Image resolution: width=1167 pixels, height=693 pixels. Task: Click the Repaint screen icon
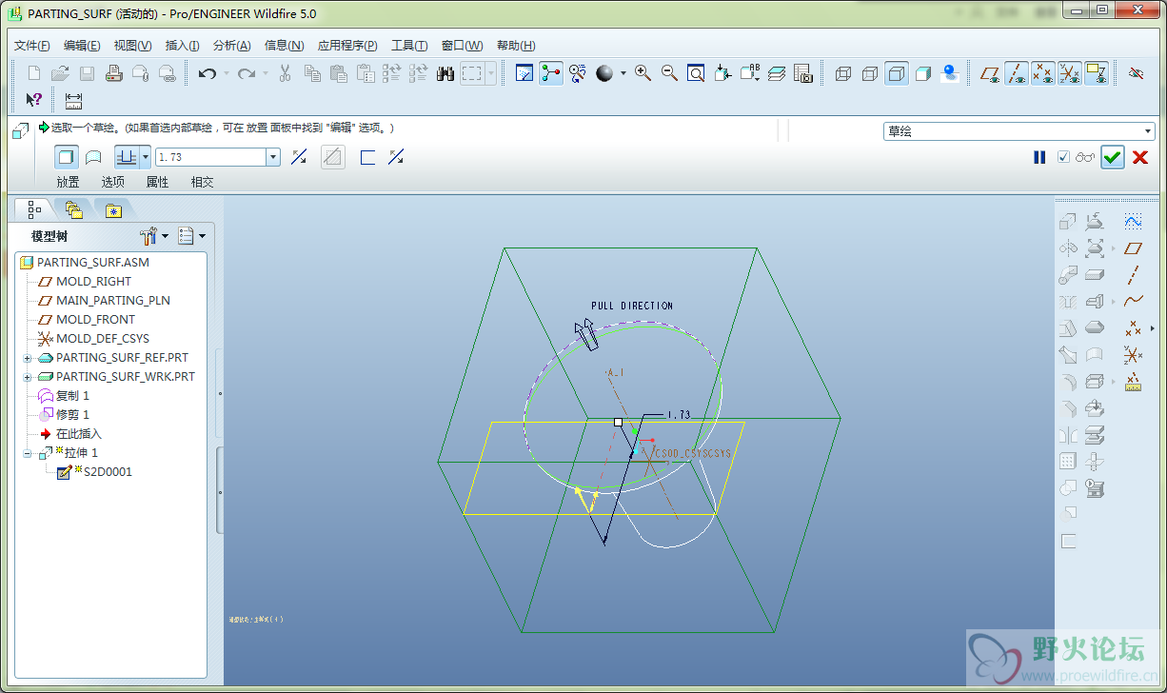524,73
